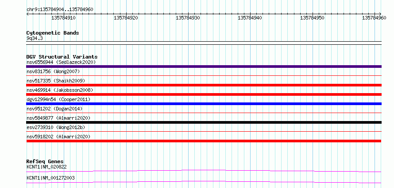Open variant nsv6556944 (Sedlazeck2020) label

[61, 62]
